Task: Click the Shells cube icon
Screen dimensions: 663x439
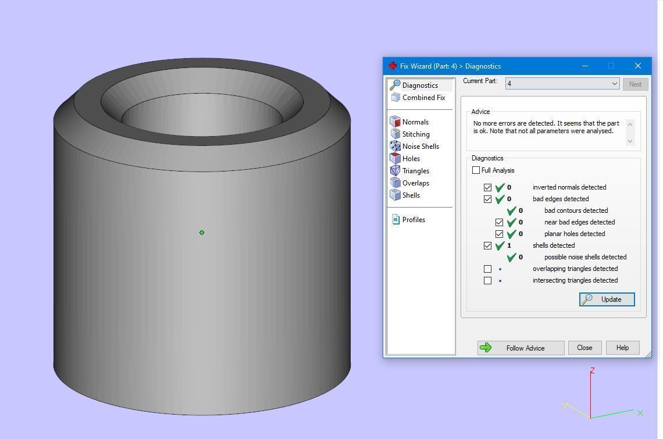Action: (x=395, y=195)
